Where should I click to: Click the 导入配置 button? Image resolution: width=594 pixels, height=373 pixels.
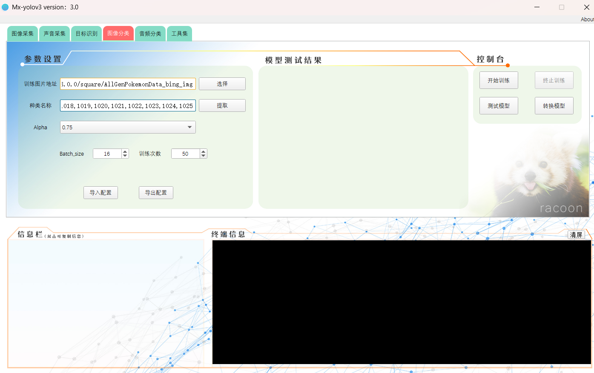(100, 193)
